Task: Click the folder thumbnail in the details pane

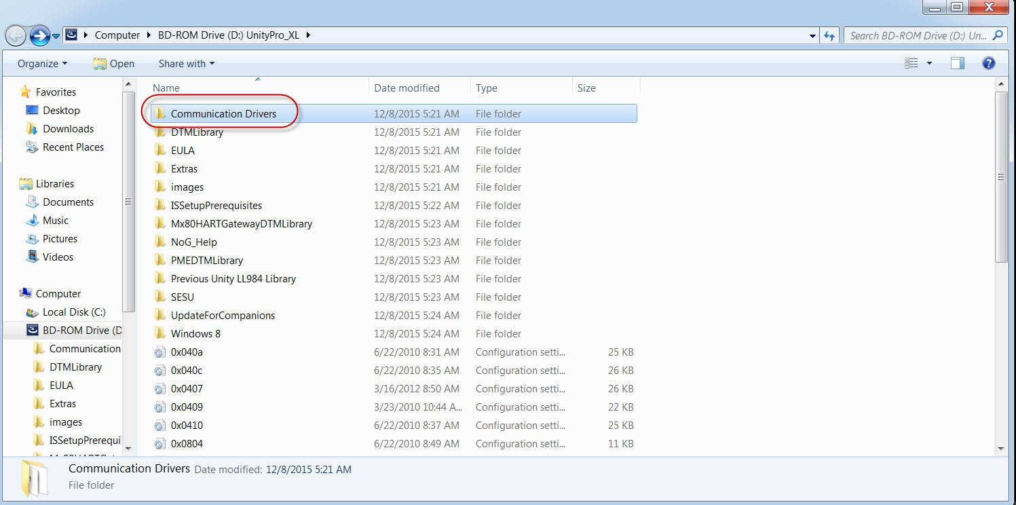Action: tap(34, 477)
